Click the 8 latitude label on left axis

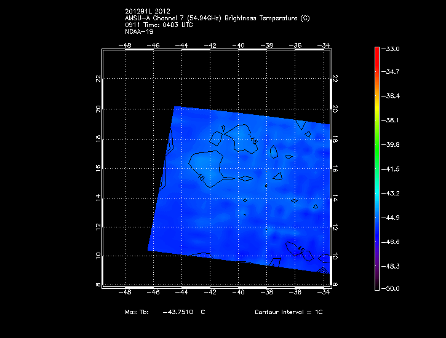tap(97, 285)
